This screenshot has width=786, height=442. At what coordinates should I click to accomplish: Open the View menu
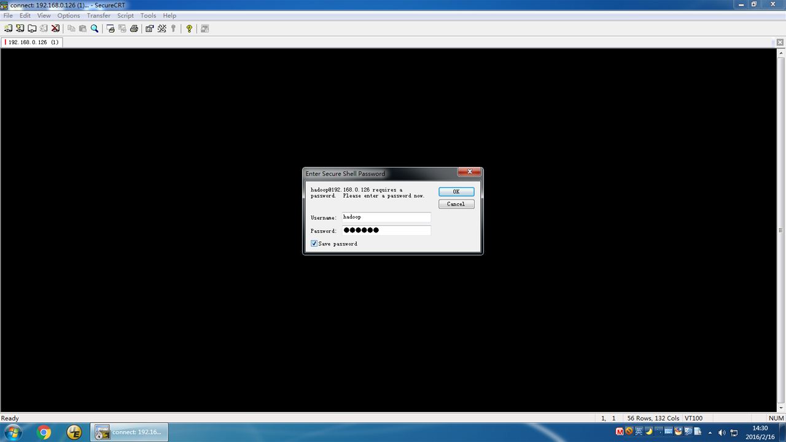44,15
